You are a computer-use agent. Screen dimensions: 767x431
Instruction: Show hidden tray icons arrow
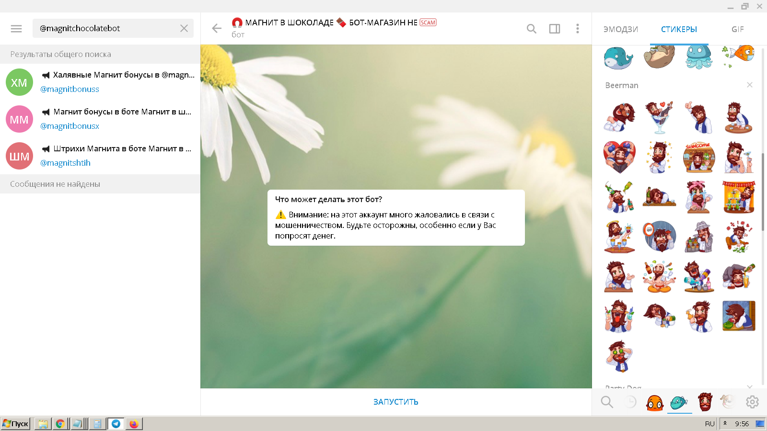click(x=725, y=423)
